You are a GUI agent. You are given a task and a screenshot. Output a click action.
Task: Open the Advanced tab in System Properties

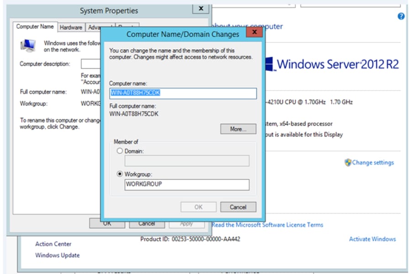point(94,27)
